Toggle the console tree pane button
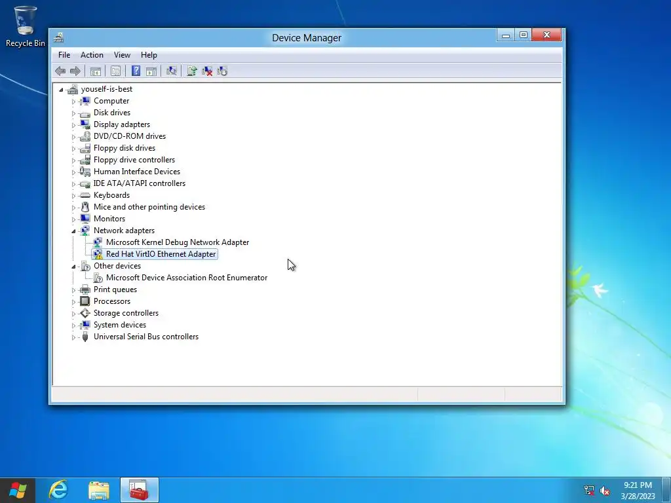 coord(96,71)
